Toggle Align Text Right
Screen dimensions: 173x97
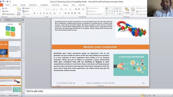tap(72, 13)
